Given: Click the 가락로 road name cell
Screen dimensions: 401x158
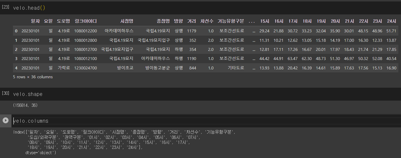Looking at the screenshot, I should coord(64,68).
